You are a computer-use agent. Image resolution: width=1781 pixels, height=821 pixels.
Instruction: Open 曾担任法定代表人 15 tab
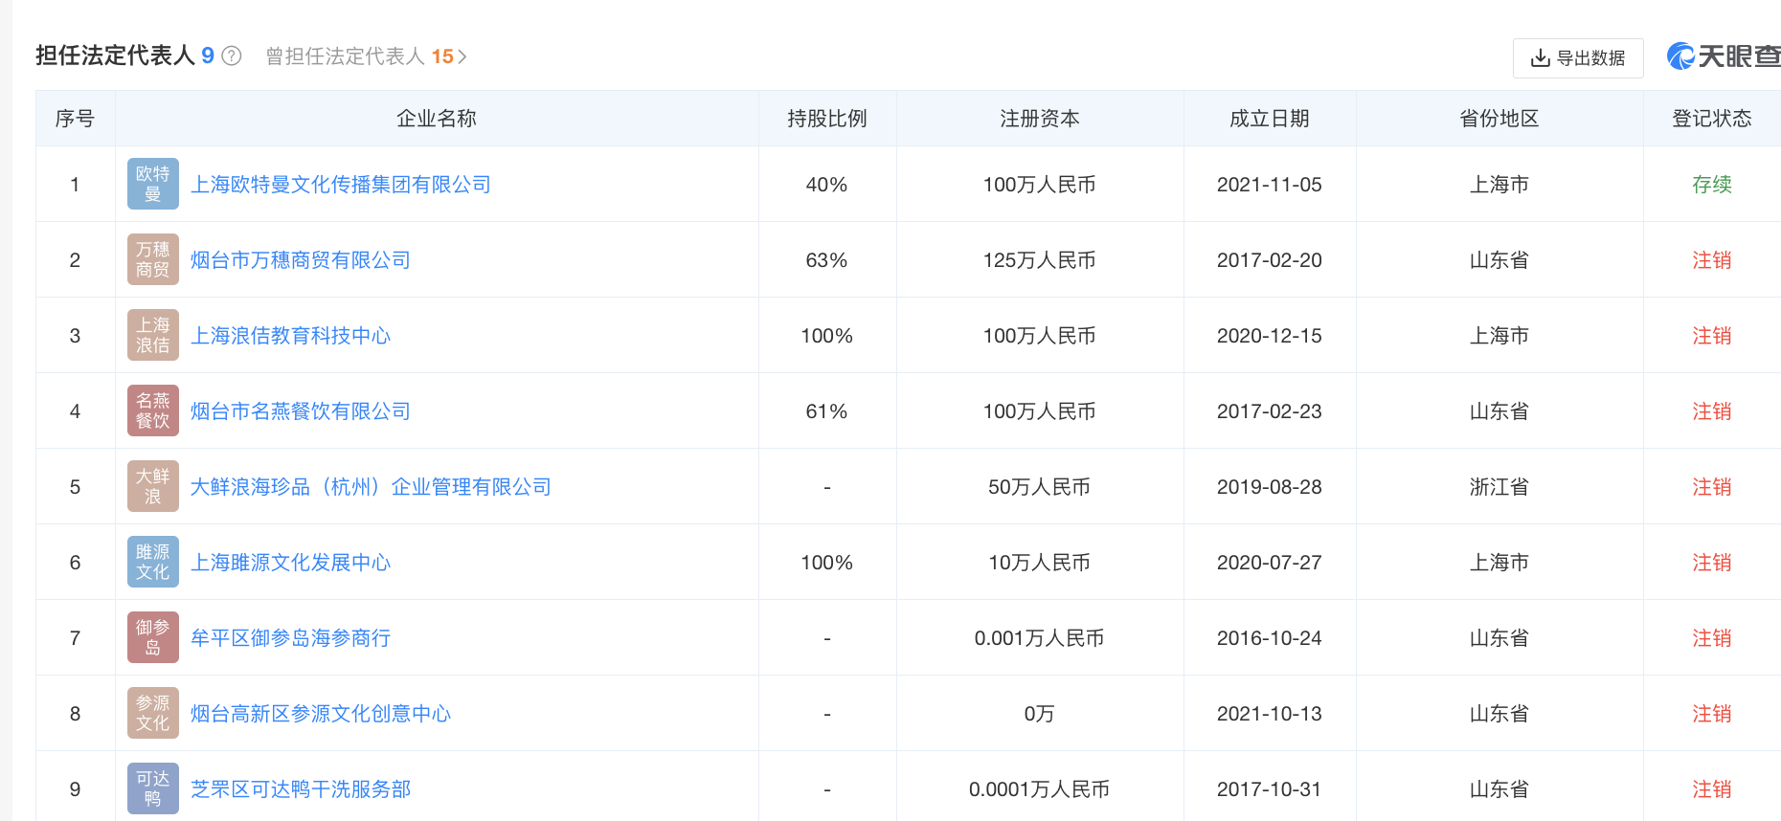click(x=359, y=56)
